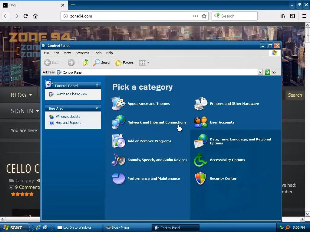Open a new browser tab with plus
Viewport: 310px width, 232px height.
(73, 5)
